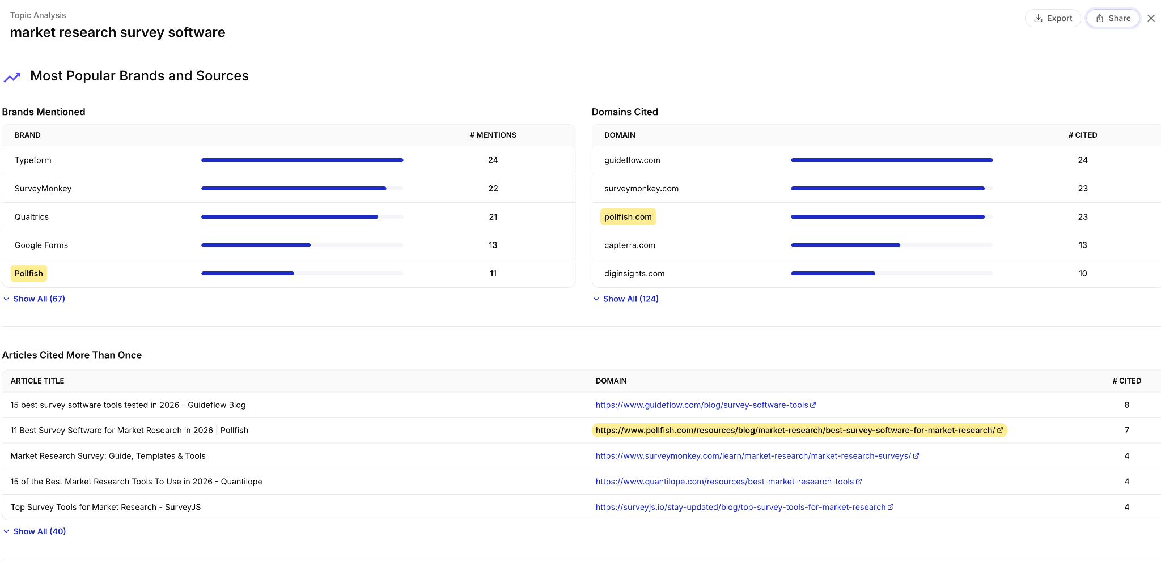Click the ARTICLE TITLE column header

tap(37, 381)
